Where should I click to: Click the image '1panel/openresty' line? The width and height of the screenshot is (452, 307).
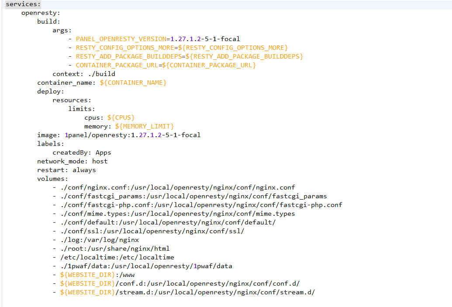[x=119, y=135]
